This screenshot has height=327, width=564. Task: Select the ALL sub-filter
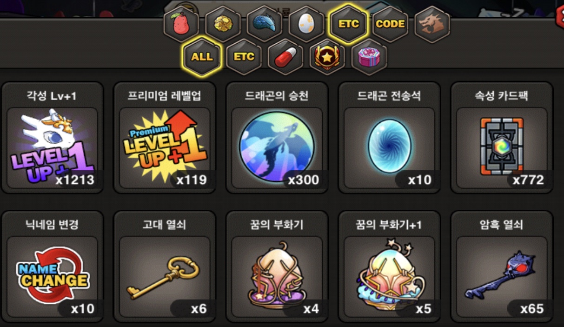202,58
